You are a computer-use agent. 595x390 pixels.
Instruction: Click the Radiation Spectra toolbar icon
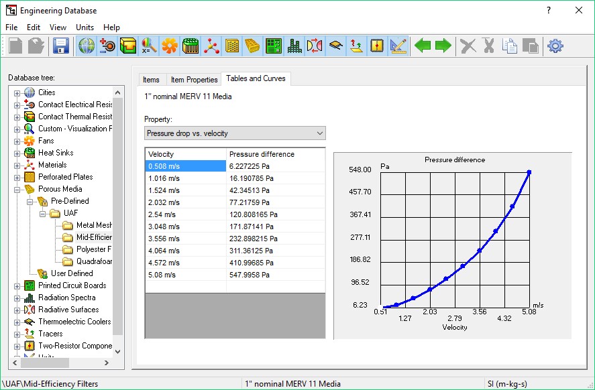294,46
